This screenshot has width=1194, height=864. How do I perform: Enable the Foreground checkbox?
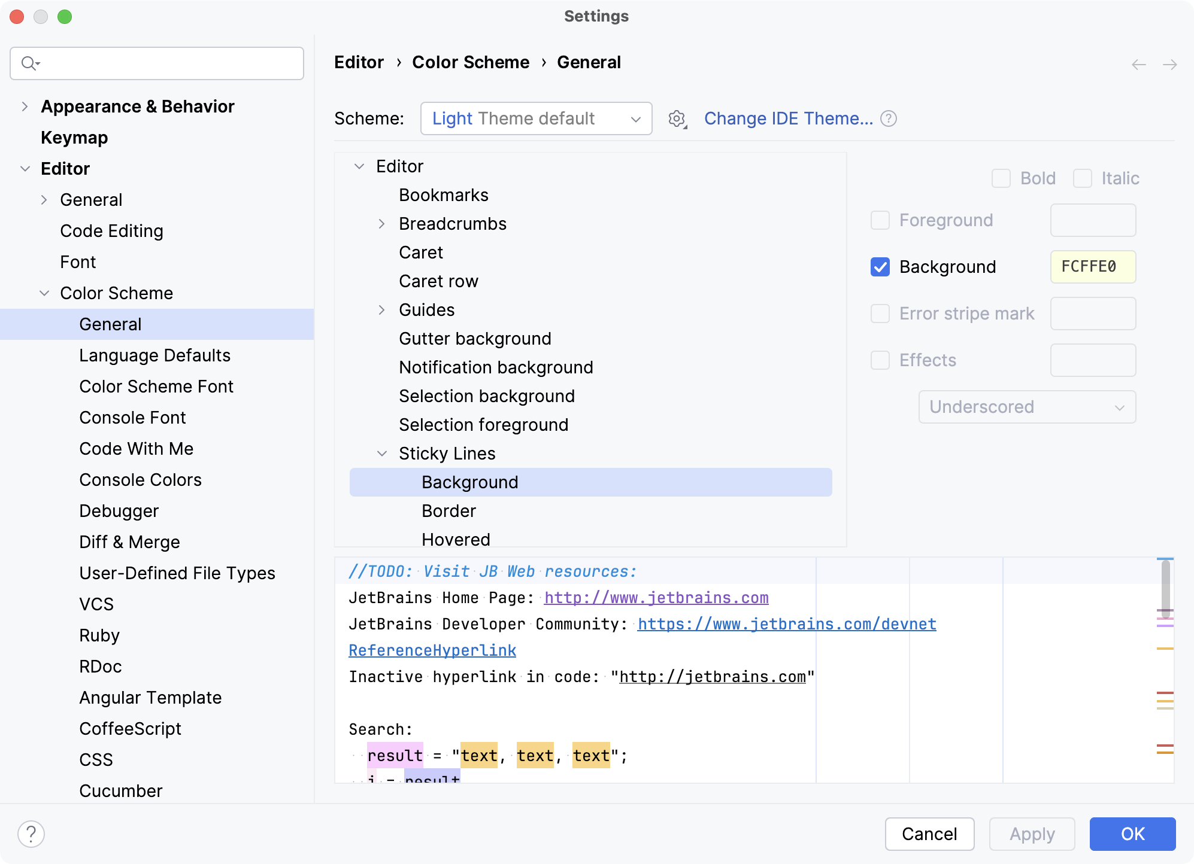(x=880, y=220)
